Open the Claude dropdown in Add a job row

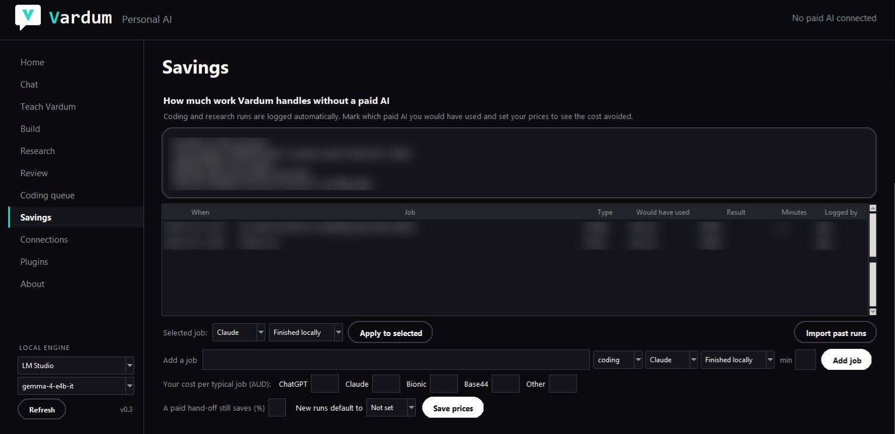672,360
